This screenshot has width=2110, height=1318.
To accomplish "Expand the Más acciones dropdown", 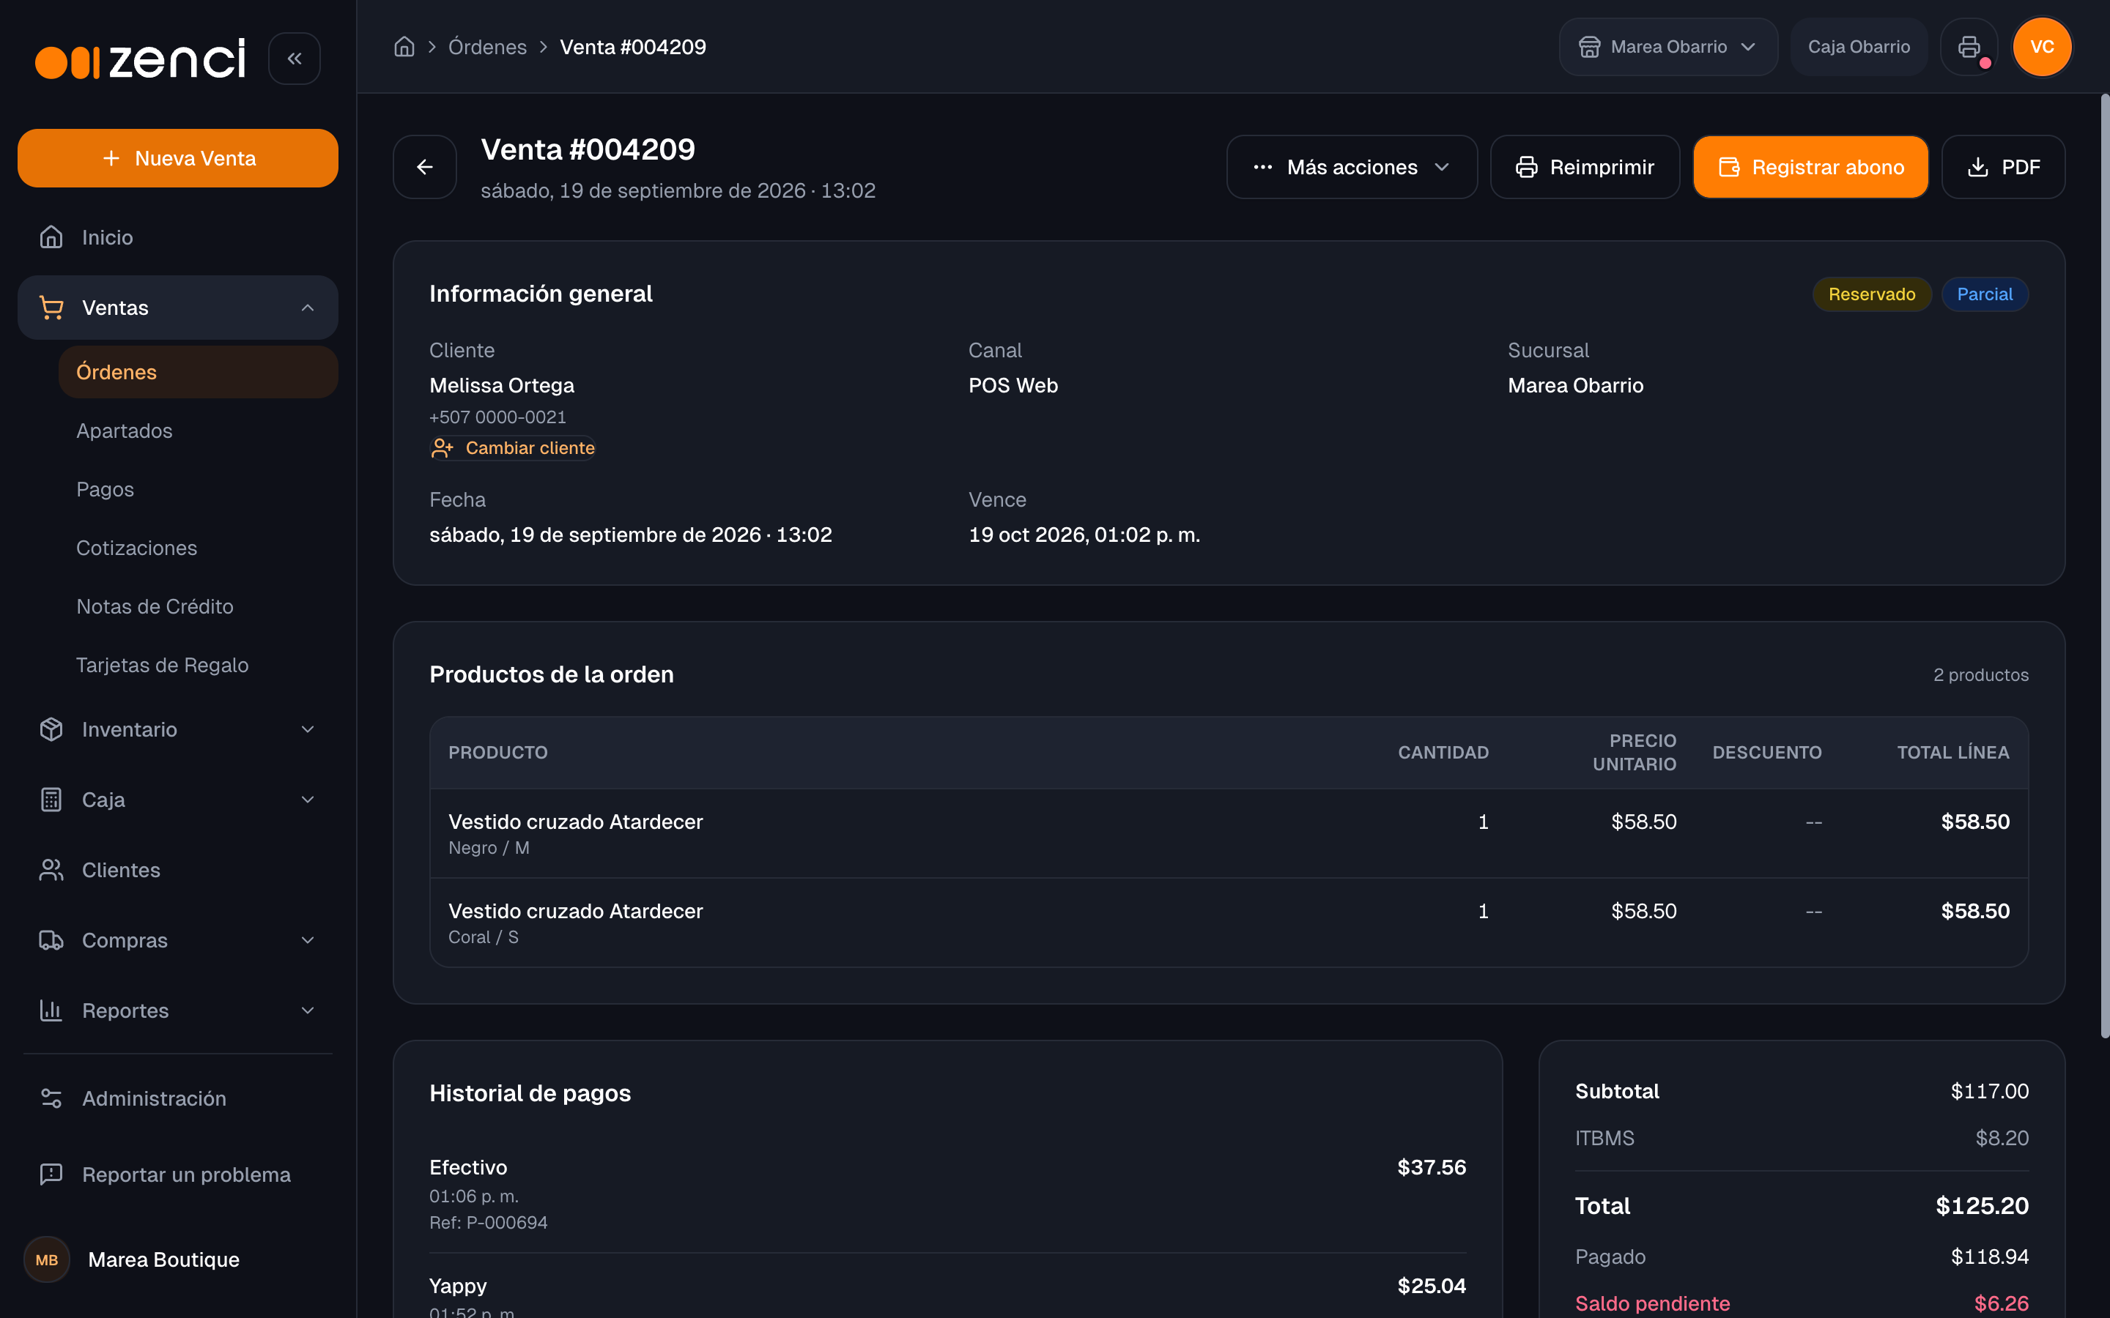I will tap(1352, 166).
